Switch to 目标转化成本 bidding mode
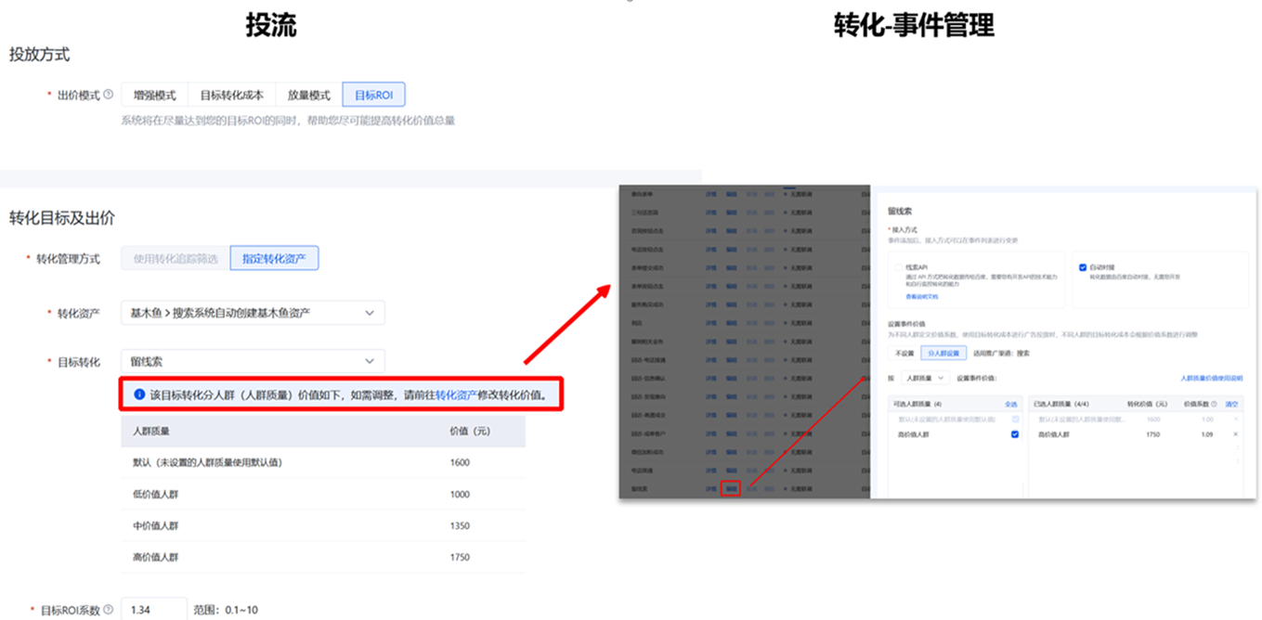Image resolution: width=1262 pixels, height=620 pixels. click(x=231, y=95)
